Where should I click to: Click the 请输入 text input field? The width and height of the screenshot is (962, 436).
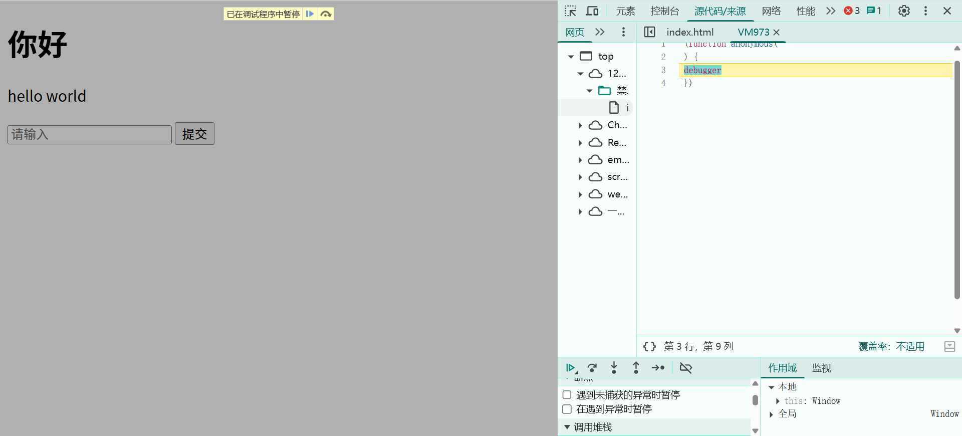tap(90, 134)
